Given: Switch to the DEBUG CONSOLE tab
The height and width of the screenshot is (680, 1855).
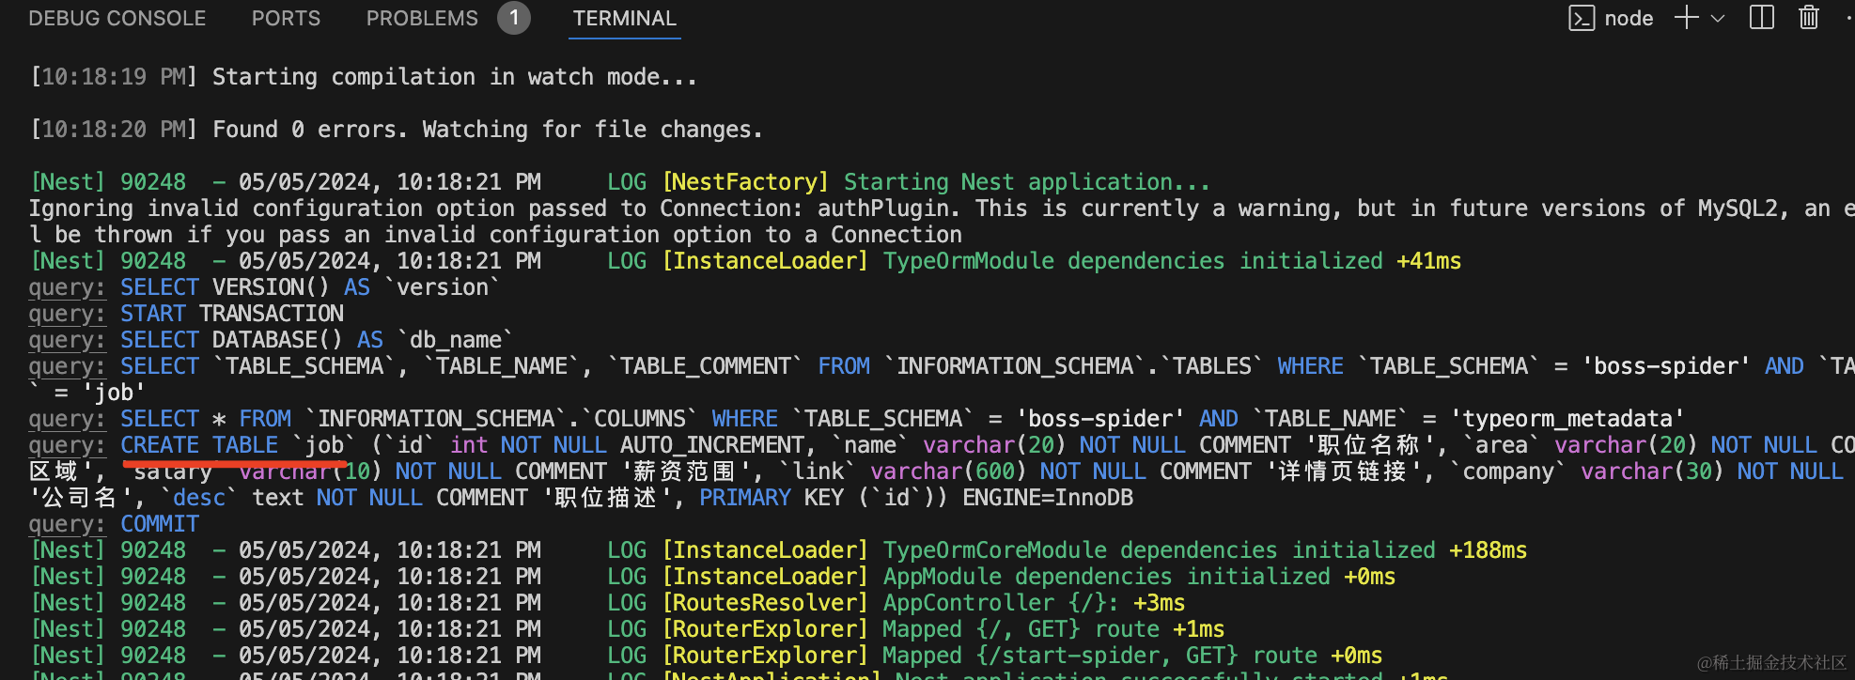Looking at the screenshot, I should point(117,18).
